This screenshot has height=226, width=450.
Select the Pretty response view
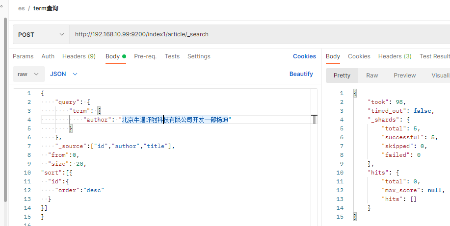pyautogui.click(x=342, y=75)
